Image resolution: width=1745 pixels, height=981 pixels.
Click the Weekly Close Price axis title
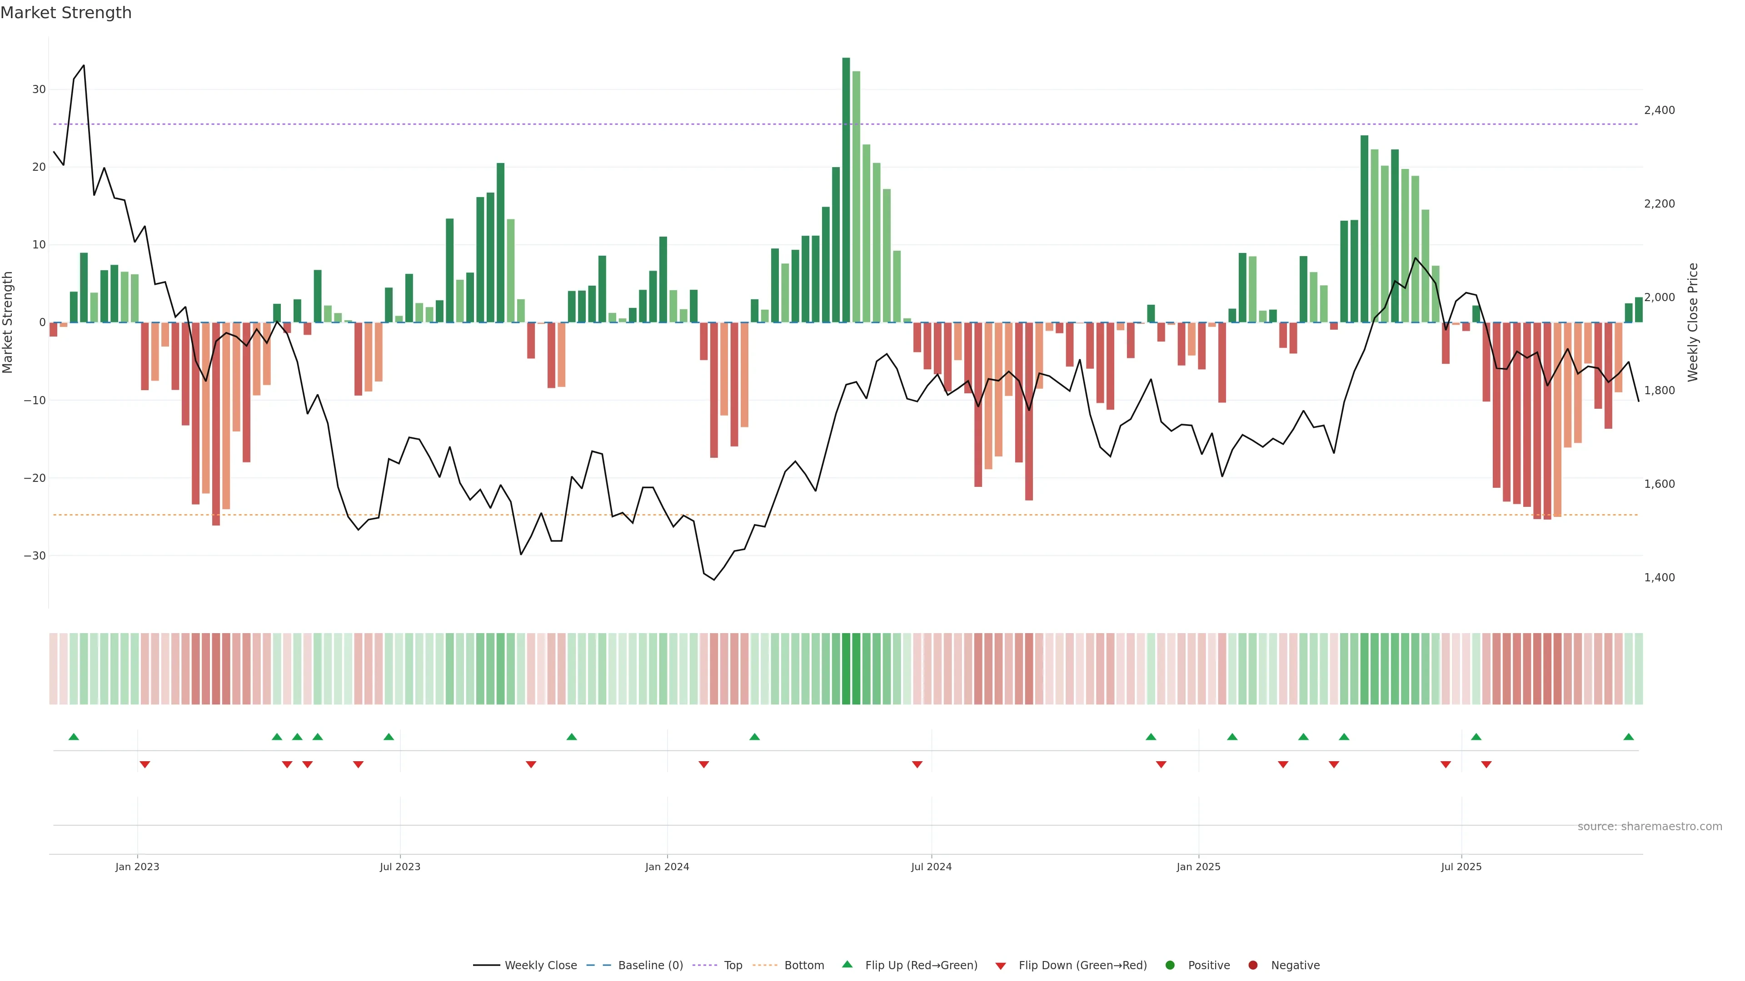point(1693,322)
